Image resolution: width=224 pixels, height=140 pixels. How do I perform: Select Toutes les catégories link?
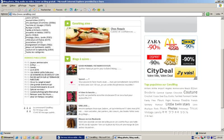35,52
